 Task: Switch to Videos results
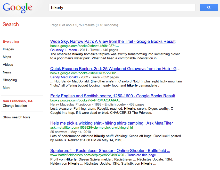8,65
